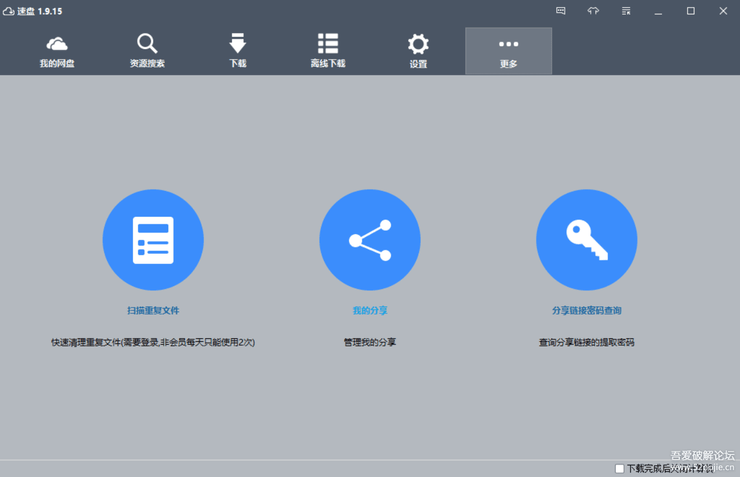Open the 离线下载 tab
Viewport: 740px width, 477px height.
tap(328, 51)
